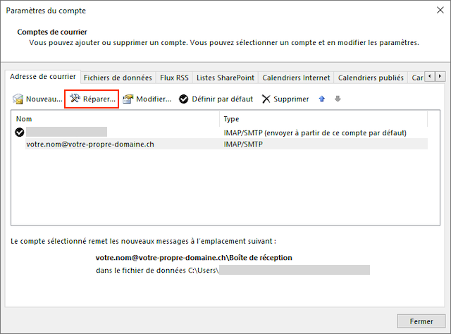Viewport: 451px width, 334px height.
Task: Switch to Fichiers de données tab
Action: coord(118,78)
